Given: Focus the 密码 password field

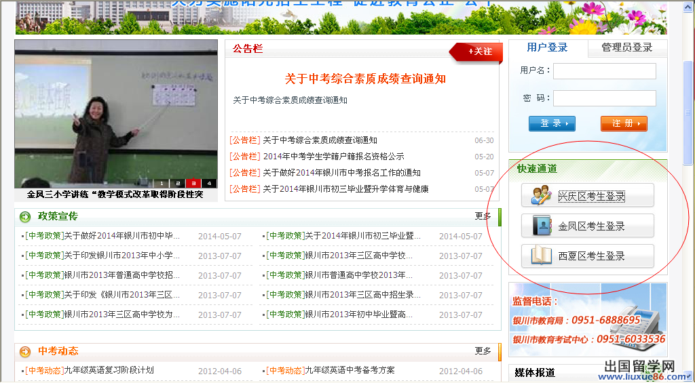Looking at the screenshot, I should click(x=604, y=98).
